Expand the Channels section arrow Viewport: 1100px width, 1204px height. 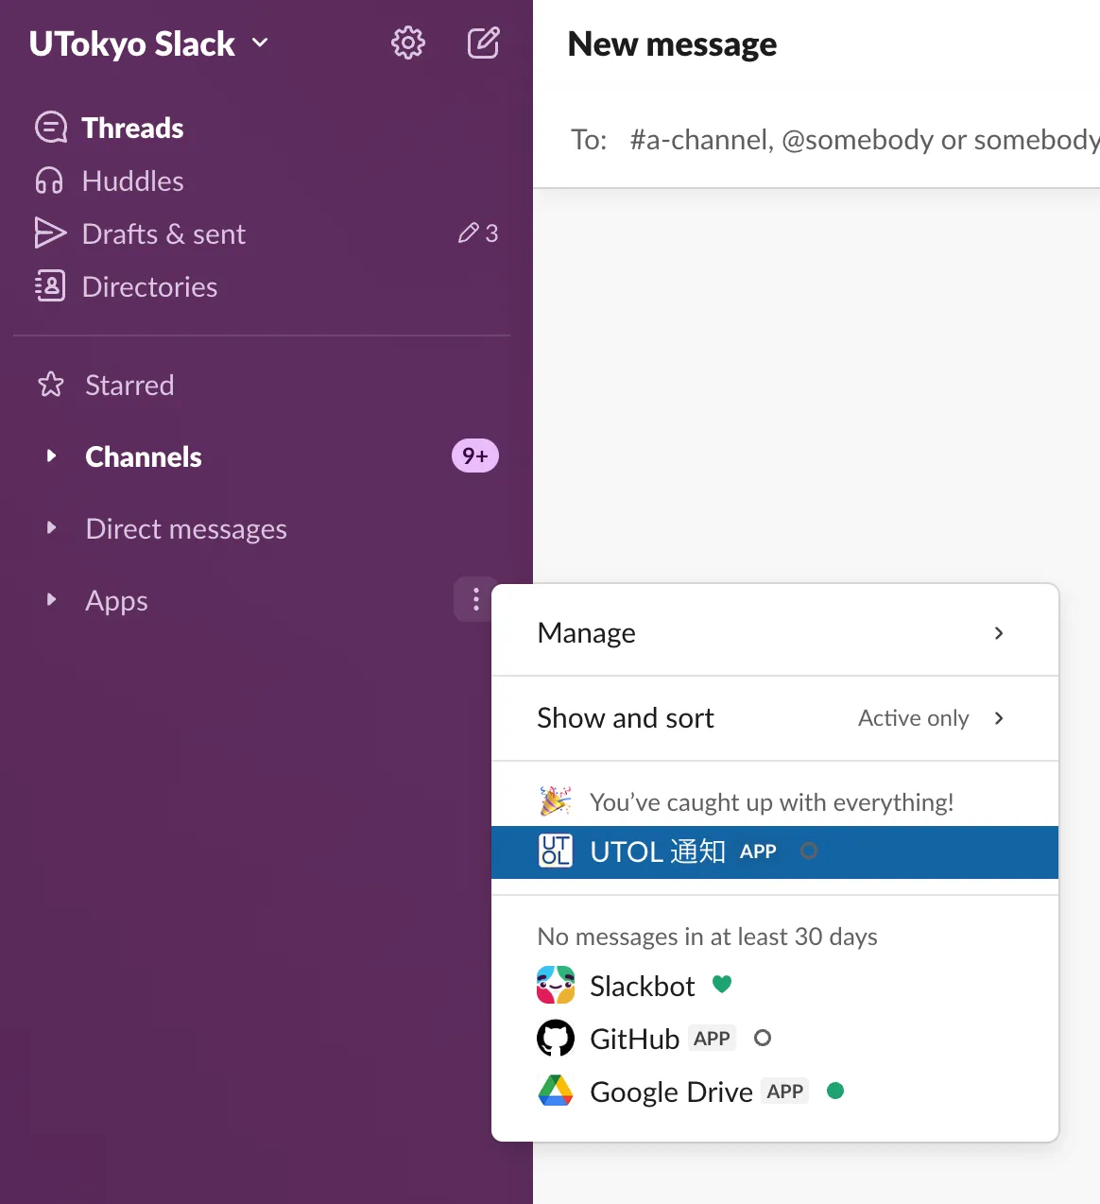[52, 456]
